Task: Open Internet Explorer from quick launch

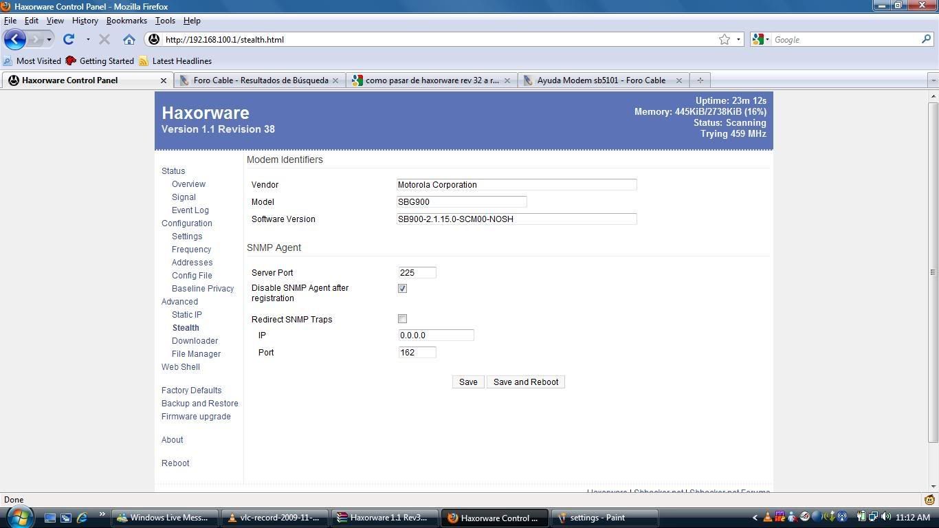Action: click(x=82, y=518)
